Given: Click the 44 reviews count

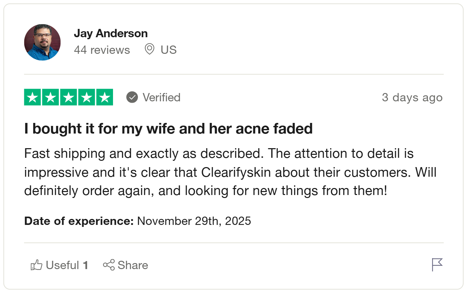Looking at the screenshot, I should [102, 50].
